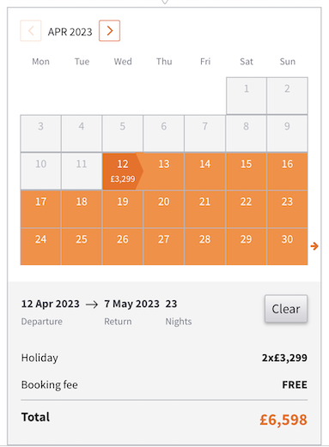The height and width of the screenshot is (447, 329).
Task: Choose Monday 24 April
Action: pos(40,246)
